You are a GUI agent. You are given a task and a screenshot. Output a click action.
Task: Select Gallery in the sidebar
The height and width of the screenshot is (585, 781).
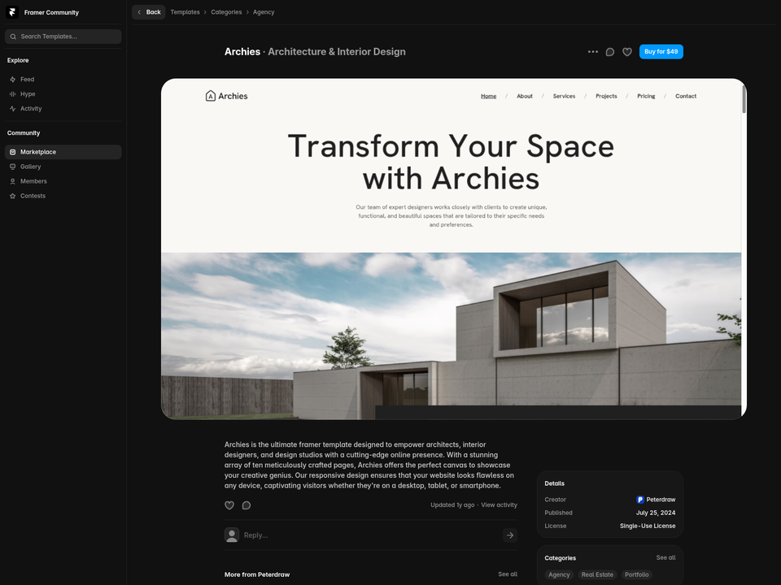tap(63, 167)
